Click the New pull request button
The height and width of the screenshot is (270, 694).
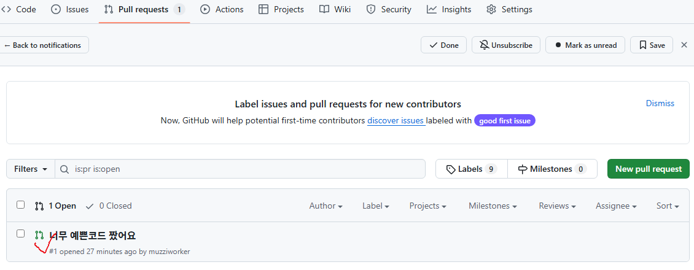648,169
